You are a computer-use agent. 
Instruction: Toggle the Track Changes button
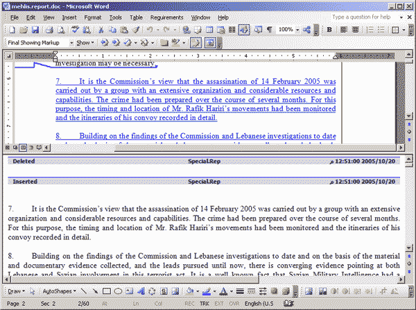tap(196, 42)
